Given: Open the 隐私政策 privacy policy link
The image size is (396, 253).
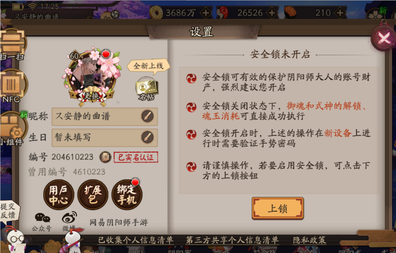Looking at the screenshot, I should click(x=309, y=240).
